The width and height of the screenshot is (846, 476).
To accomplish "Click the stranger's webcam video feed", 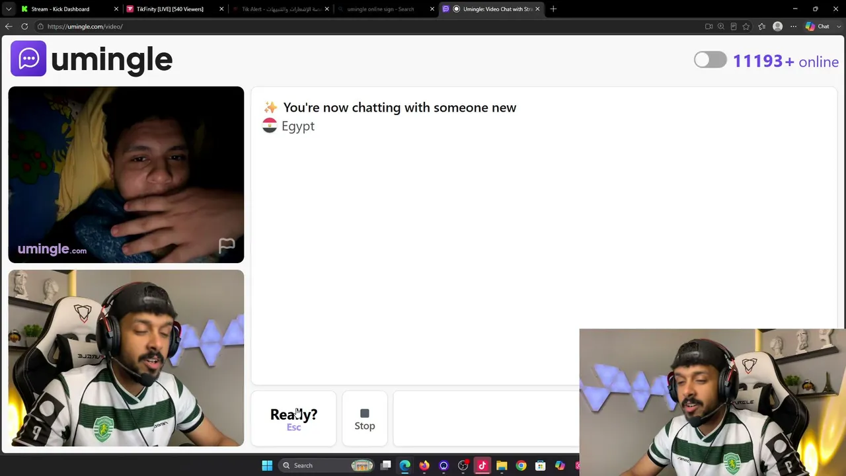I will 126,175.
